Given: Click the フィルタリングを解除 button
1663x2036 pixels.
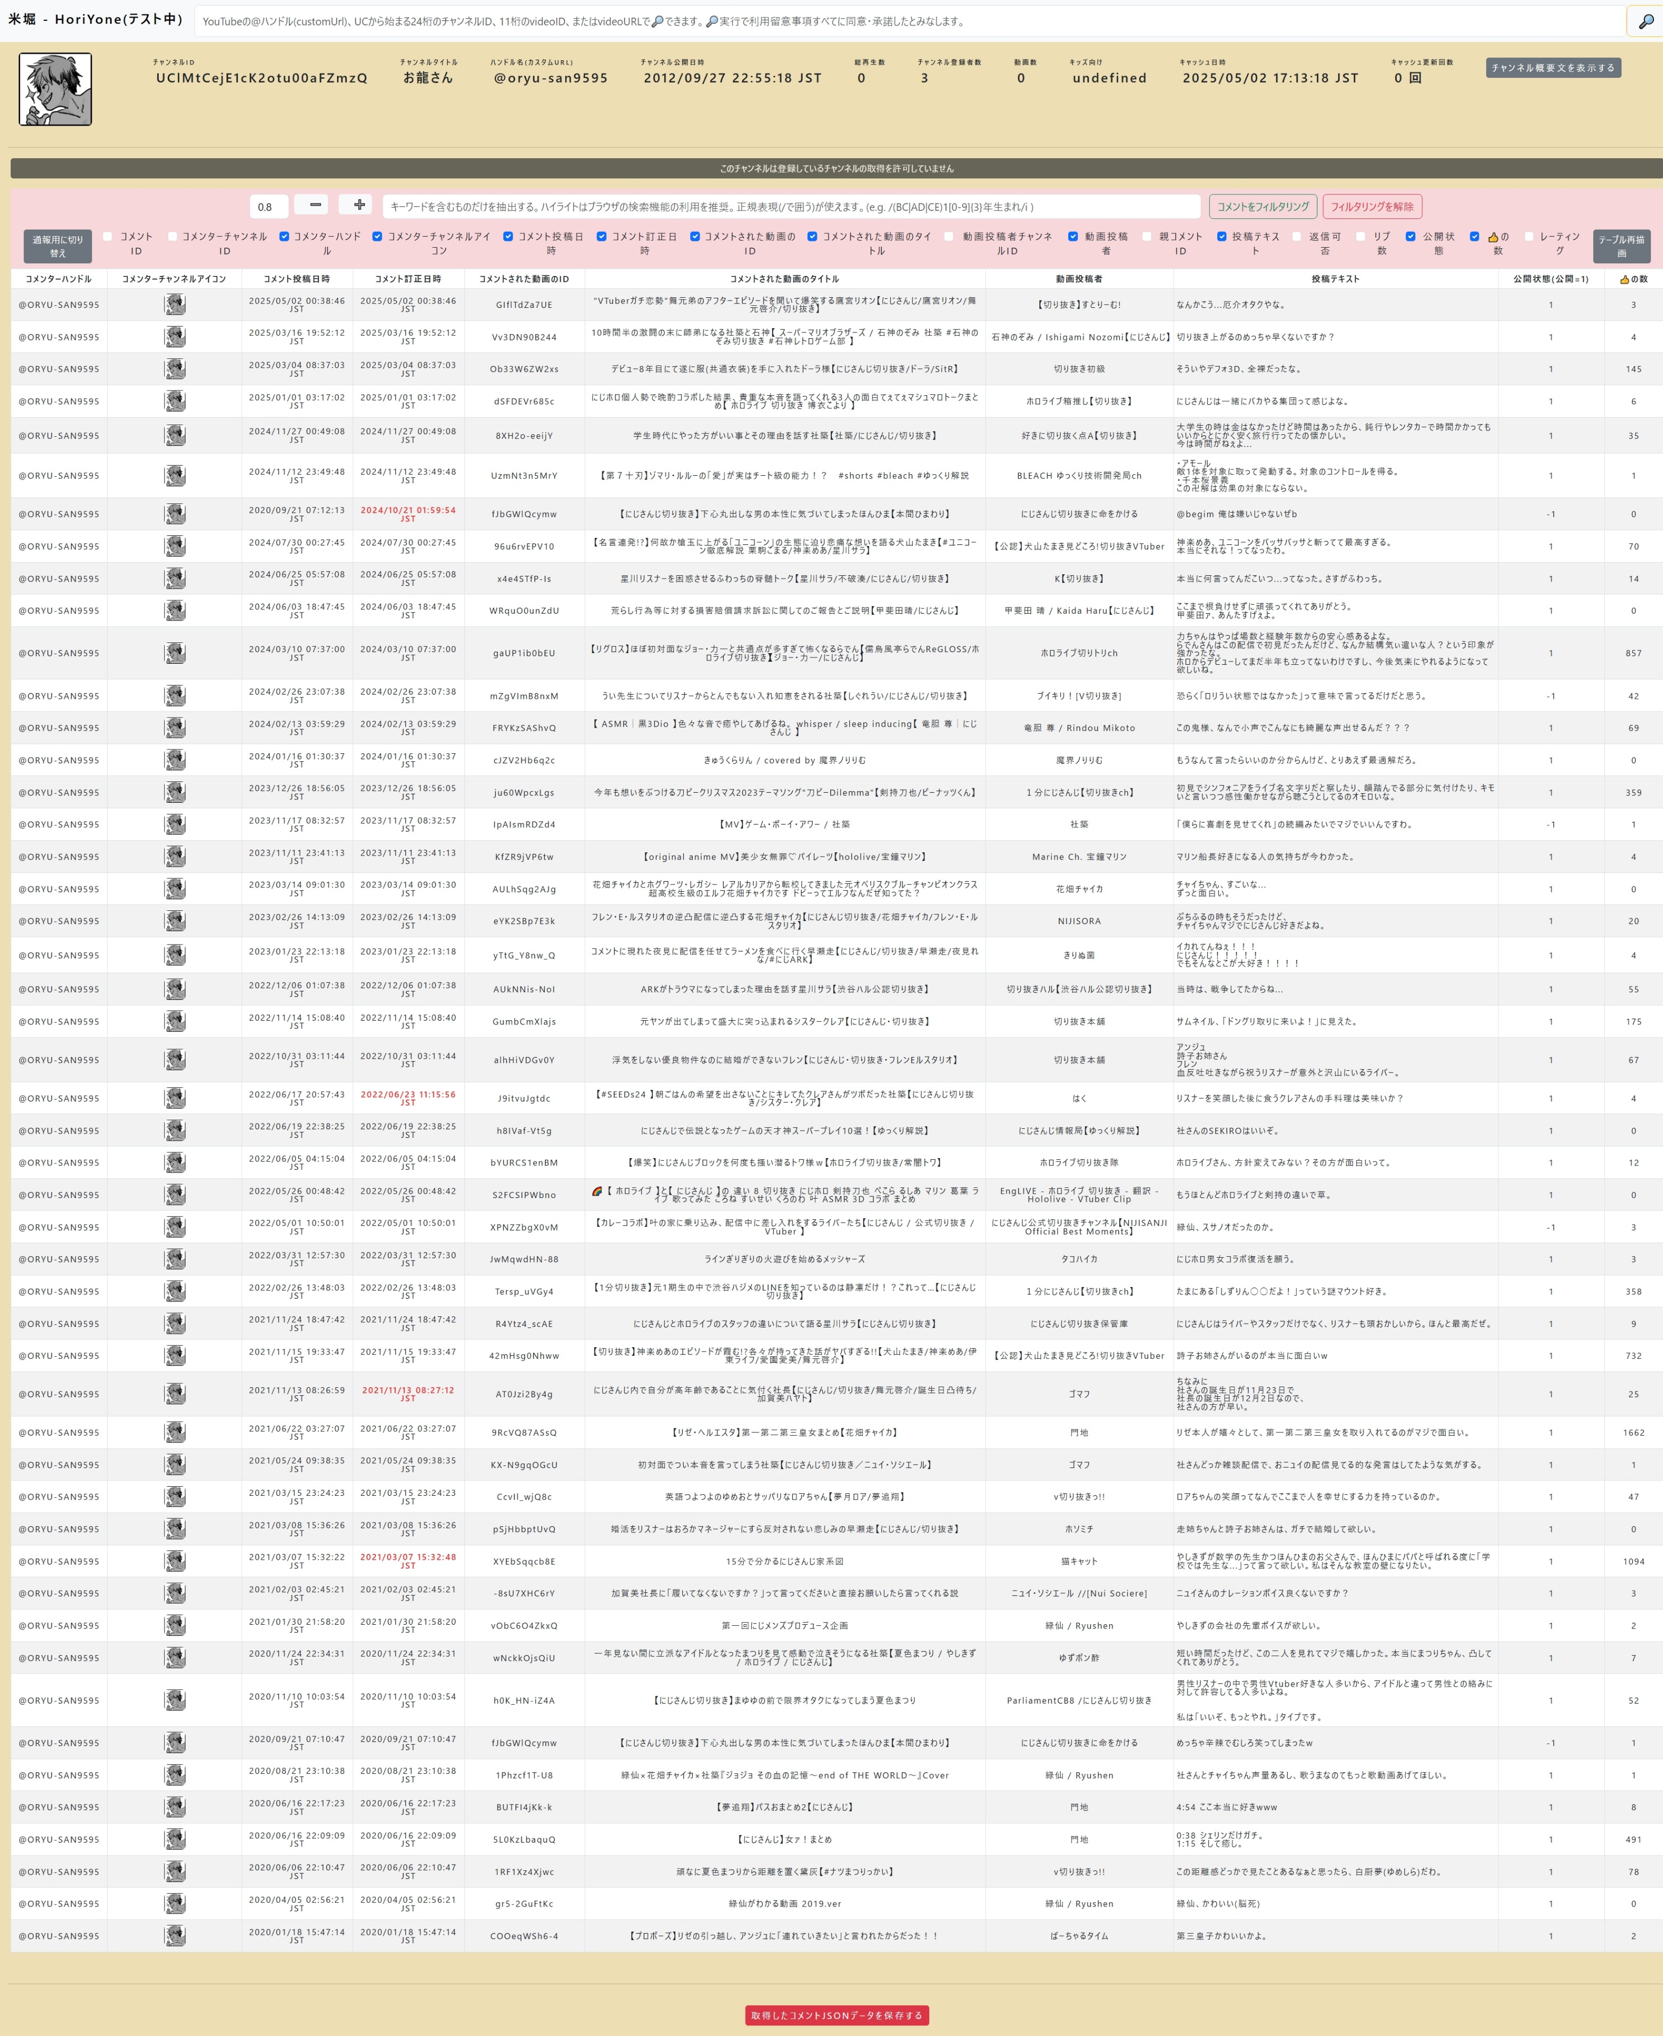Looking at the screenshot, I should (1372, 206).
